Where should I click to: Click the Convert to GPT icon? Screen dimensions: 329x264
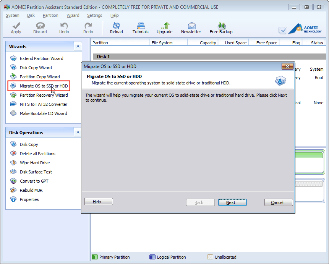coord(13,181)
